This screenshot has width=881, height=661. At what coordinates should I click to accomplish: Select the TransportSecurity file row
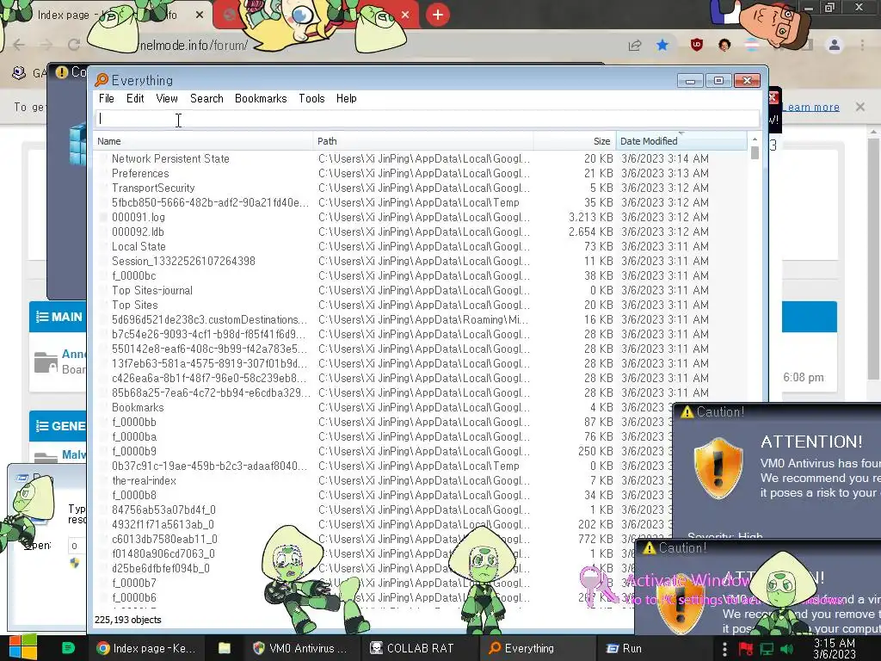tap(420, 188)
